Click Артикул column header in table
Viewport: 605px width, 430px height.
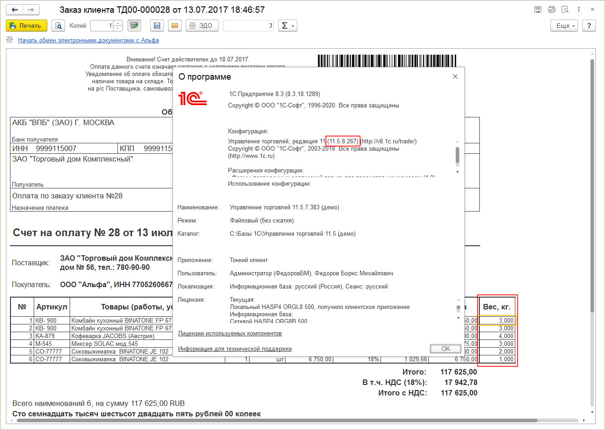pos(52,307)
